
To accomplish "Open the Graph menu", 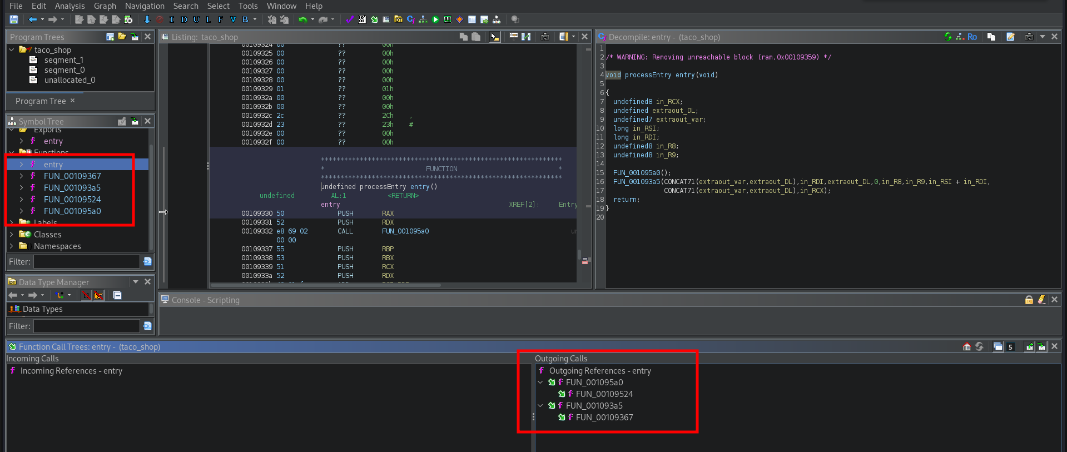I will (x=105, y=6).
